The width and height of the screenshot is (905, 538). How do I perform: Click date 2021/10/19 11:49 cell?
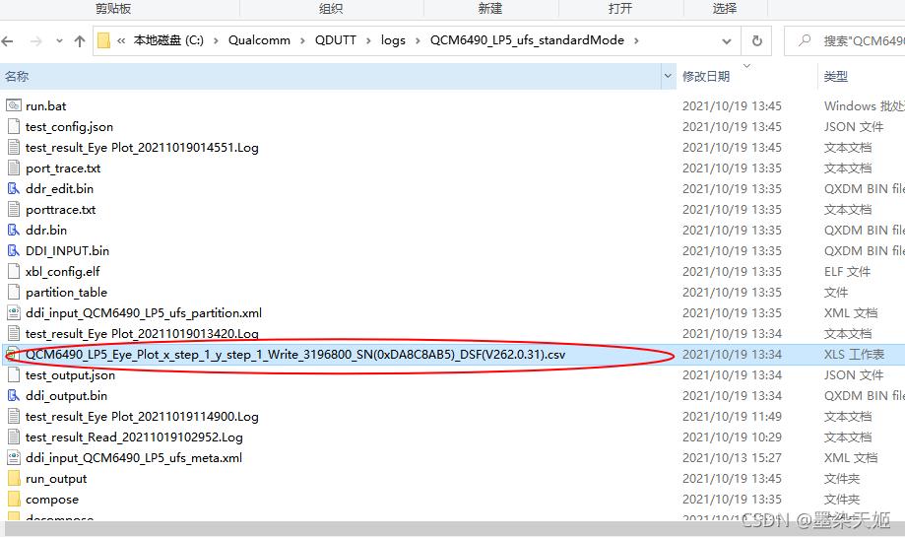pyautogui.click(x=732, y=416)
